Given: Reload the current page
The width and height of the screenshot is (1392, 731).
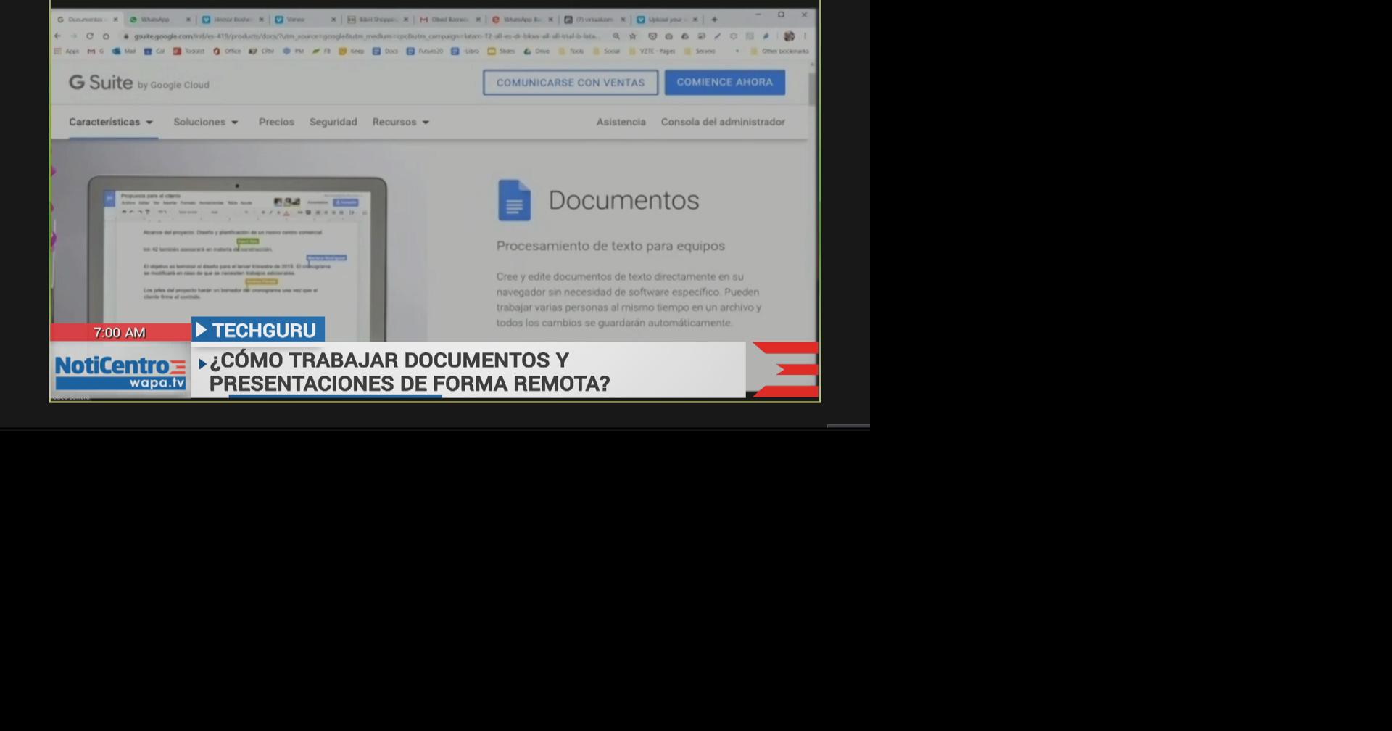Looking at the screenshot, I should pyautogui.click(x=88, y=36).
